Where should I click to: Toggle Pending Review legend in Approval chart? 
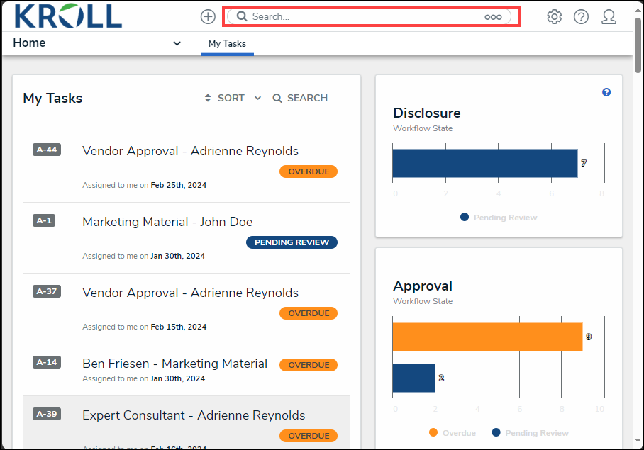click(530, 433)
